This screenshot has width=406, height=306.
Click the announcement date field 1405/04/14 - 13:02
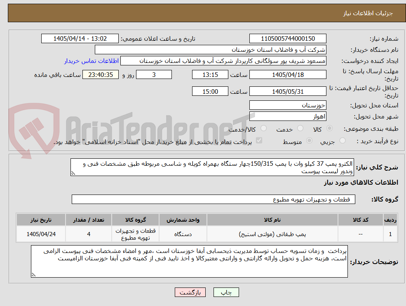click(80, 39)
